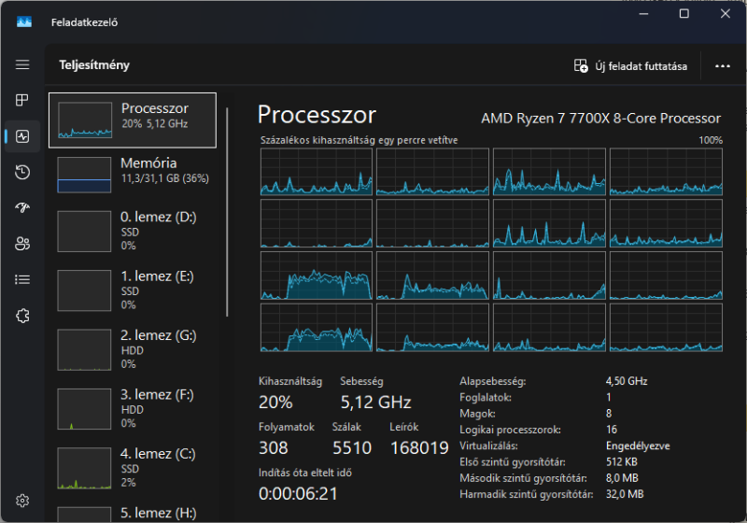Click the Logikai processzorok label
747x523 pixels.
pyautogui.click(x=510, y=430)
